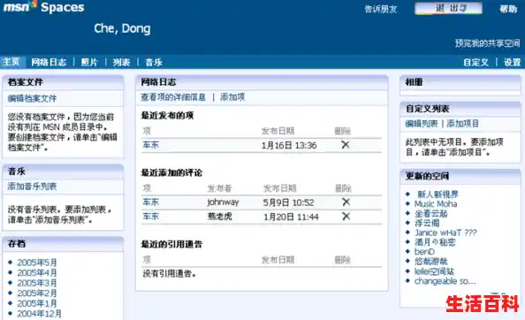The image size is (525, 320).
Task: Click the 燕老虎 commenter name
Action: tap(220, 217)
